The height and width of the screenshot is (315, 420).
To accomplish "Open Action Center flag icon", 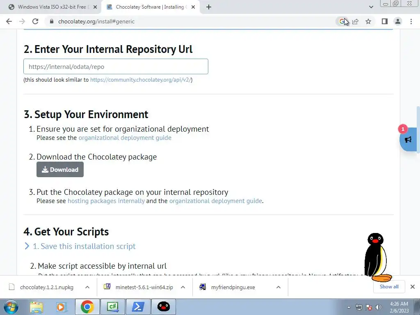I will (369, 307).
